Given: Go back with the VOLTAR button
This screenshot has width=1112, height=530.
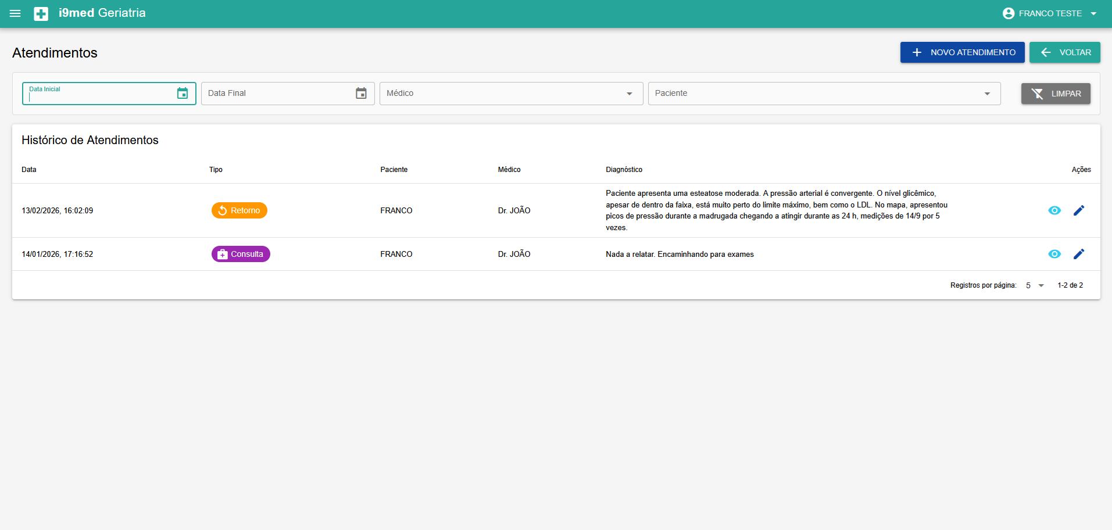Looking at the screenshot, I should [1065, 52].
